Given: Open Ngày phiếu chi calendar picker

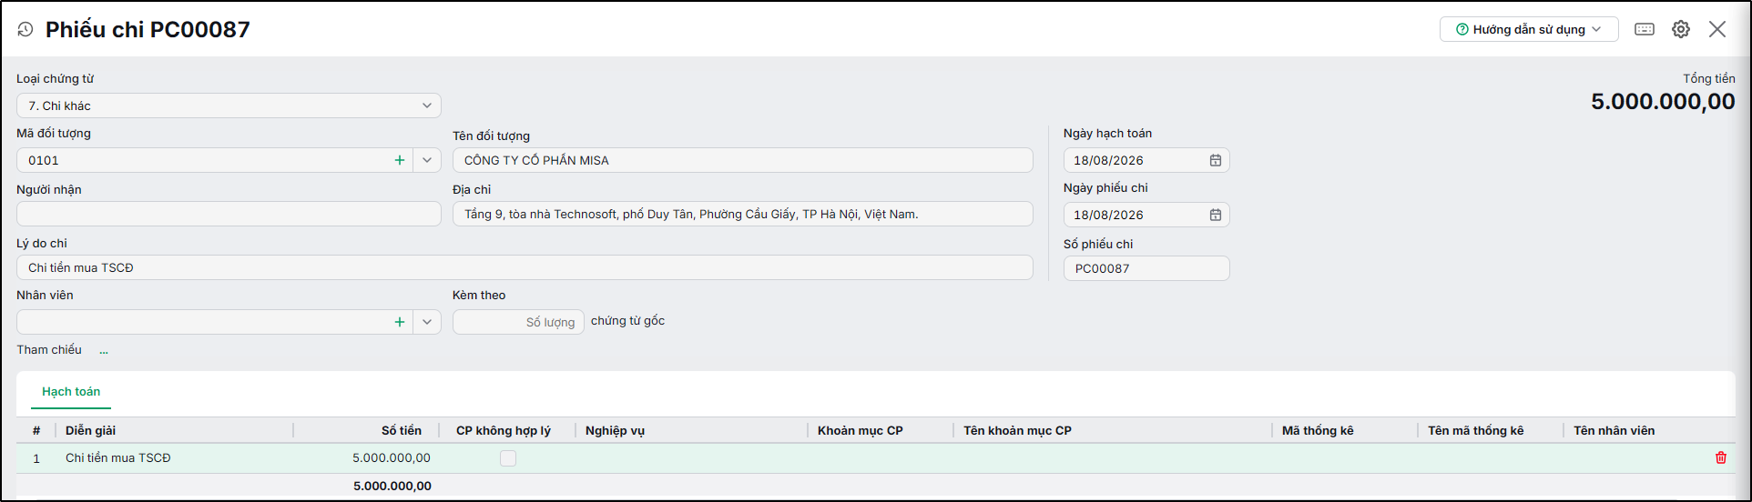Looking at the screenshot, I should (1216, 215).
